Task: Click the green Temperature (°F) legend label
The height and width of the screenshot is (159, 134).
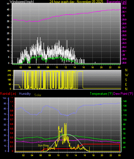Action: pyautogui.click(x=101, y=94)
